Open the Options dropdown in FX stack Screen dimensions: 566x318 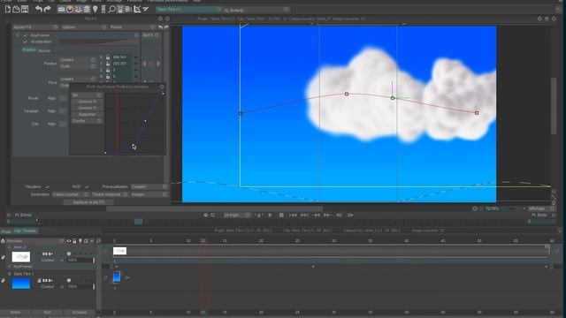pos(83,27)
